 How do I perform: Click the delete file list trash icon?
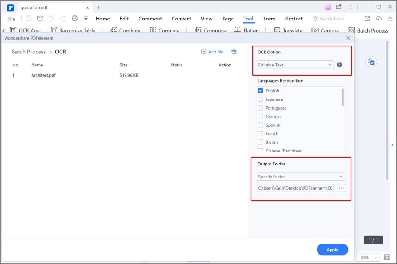pos(234,52)
